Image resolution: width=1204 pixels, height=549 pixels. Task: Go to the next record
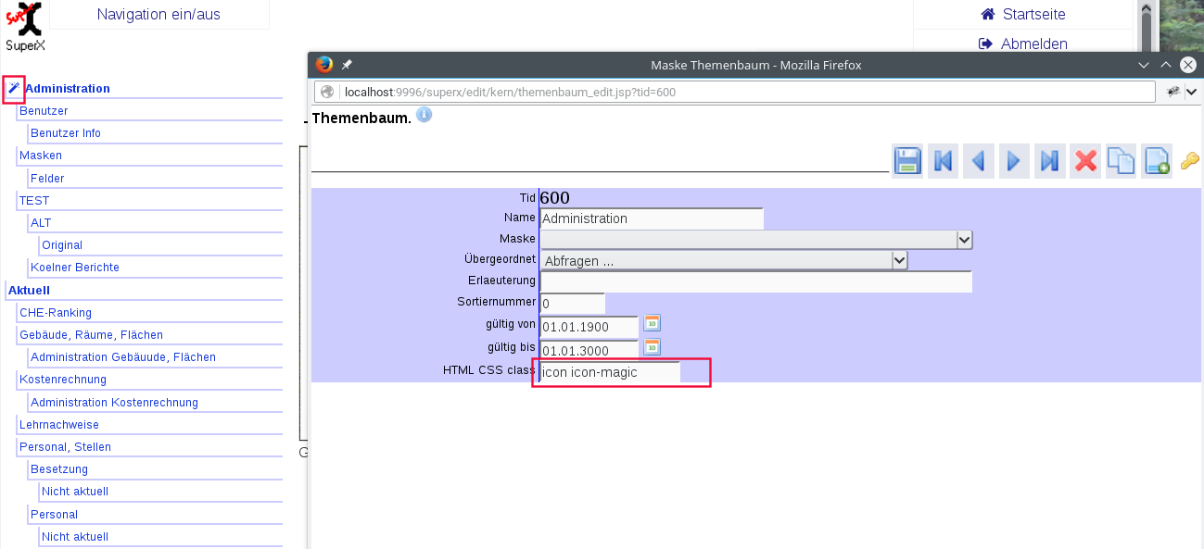click(1013, 161)
